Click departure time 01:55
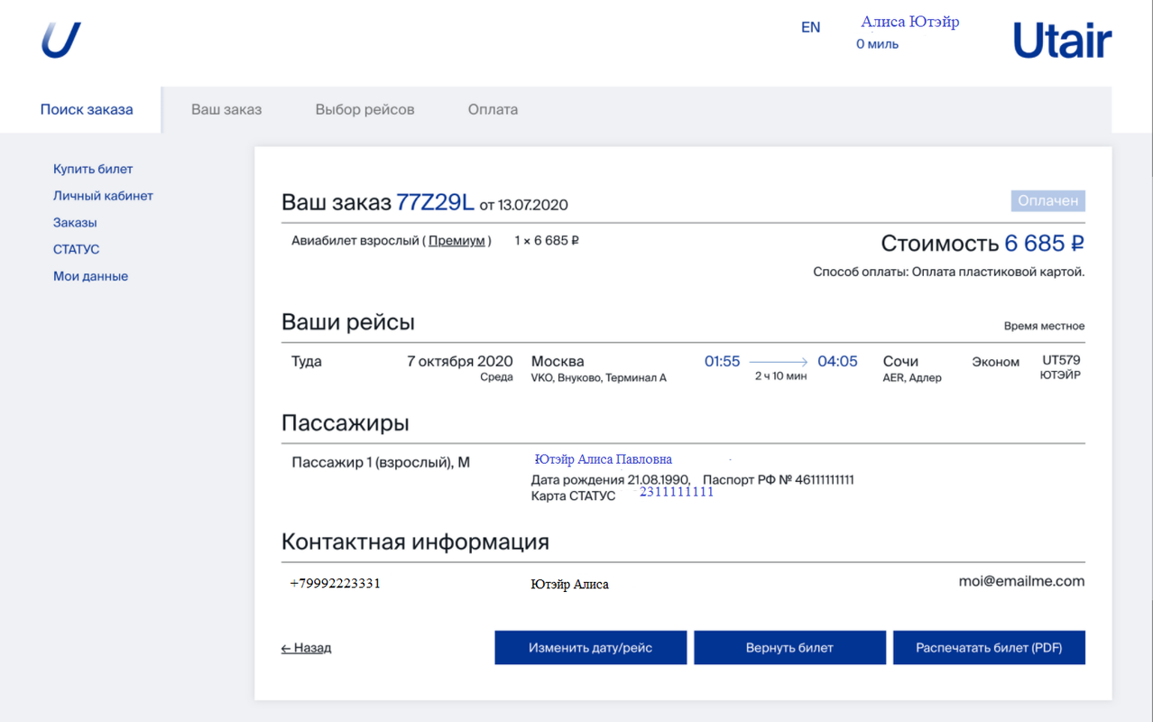This screenshot has width=1153, height=722. click(722, 362)
